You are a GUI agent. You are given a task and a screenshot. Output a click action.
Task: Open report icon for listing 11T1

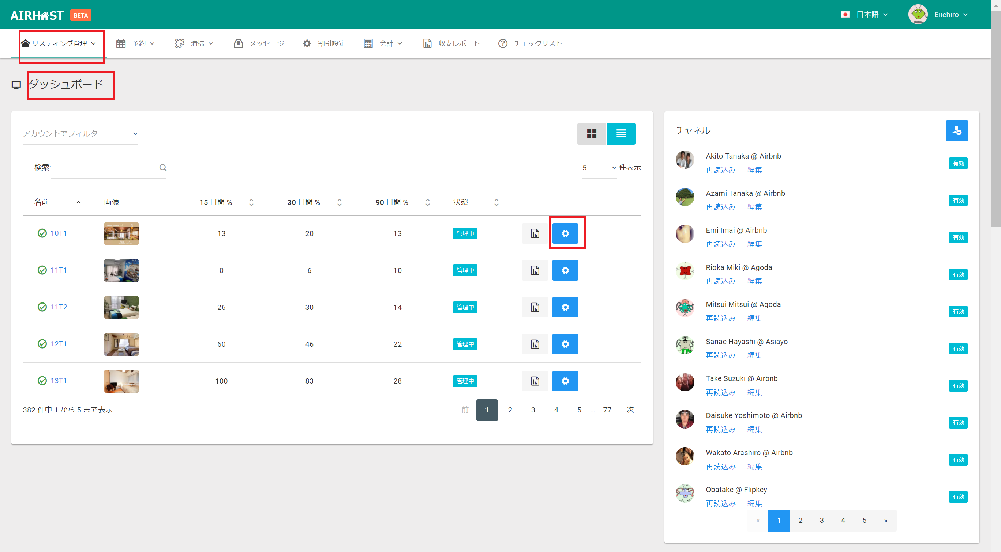pyautogui.click(x=535, y=270)
